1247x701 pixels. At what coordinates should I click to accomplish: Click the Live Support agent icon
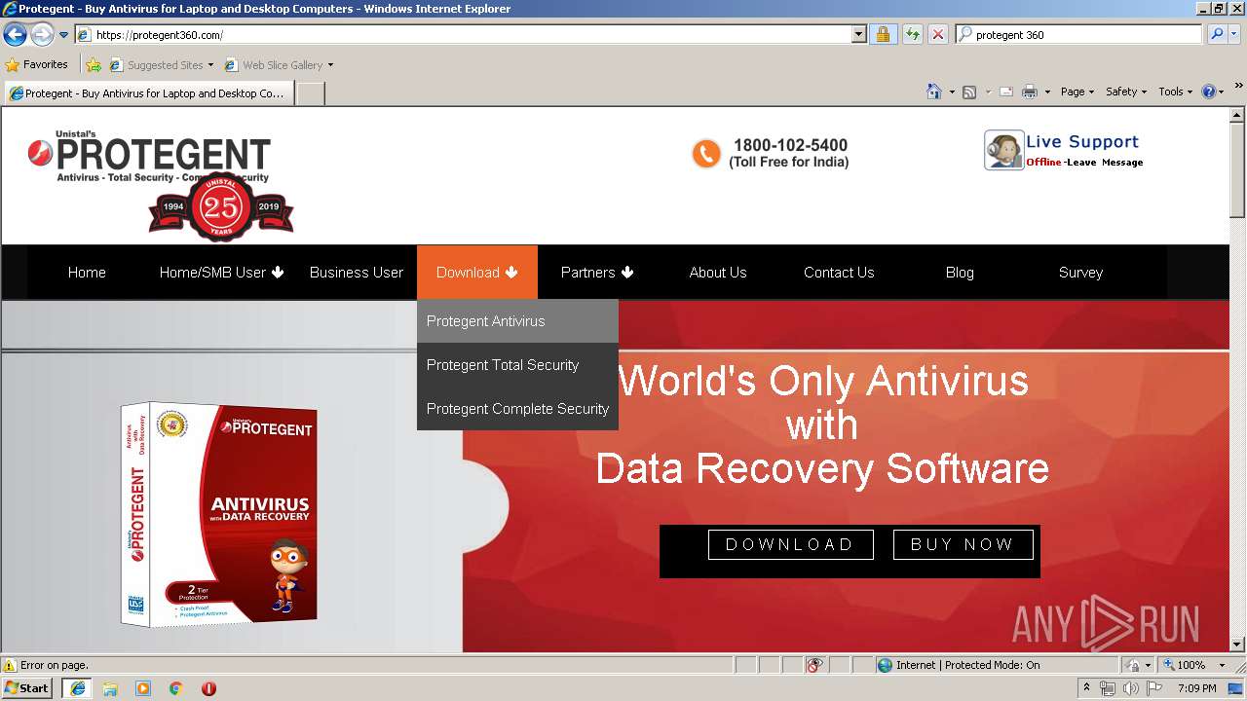1003,150
